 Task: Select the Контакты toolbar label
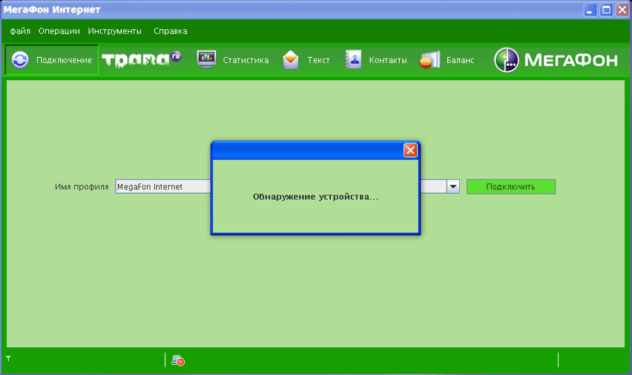388,60
